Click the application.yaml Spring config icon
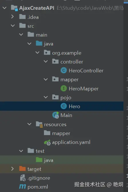This screenshot has height=192, width=128. (47, 142)
